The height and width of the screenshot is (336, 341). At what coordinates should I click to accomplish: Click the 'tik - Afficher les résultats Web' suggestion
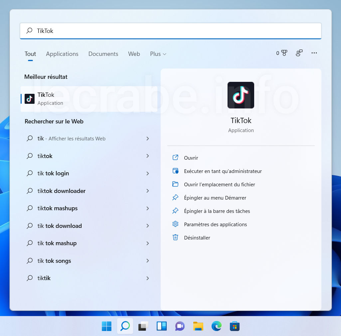(88, 138)
